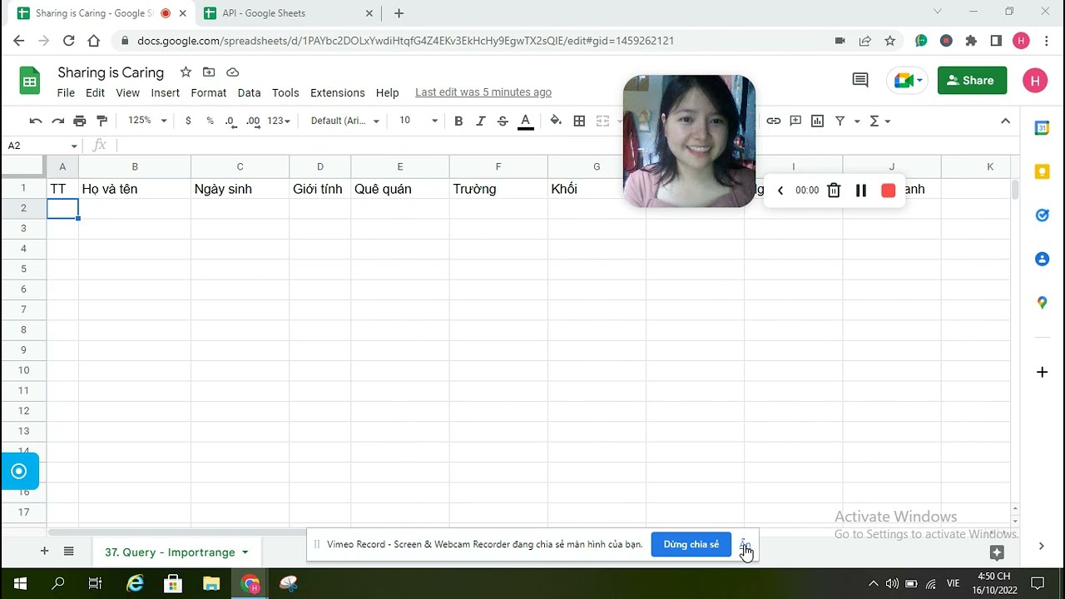
Task: Insert a link using toolbar icon
Action: point(774,121)
